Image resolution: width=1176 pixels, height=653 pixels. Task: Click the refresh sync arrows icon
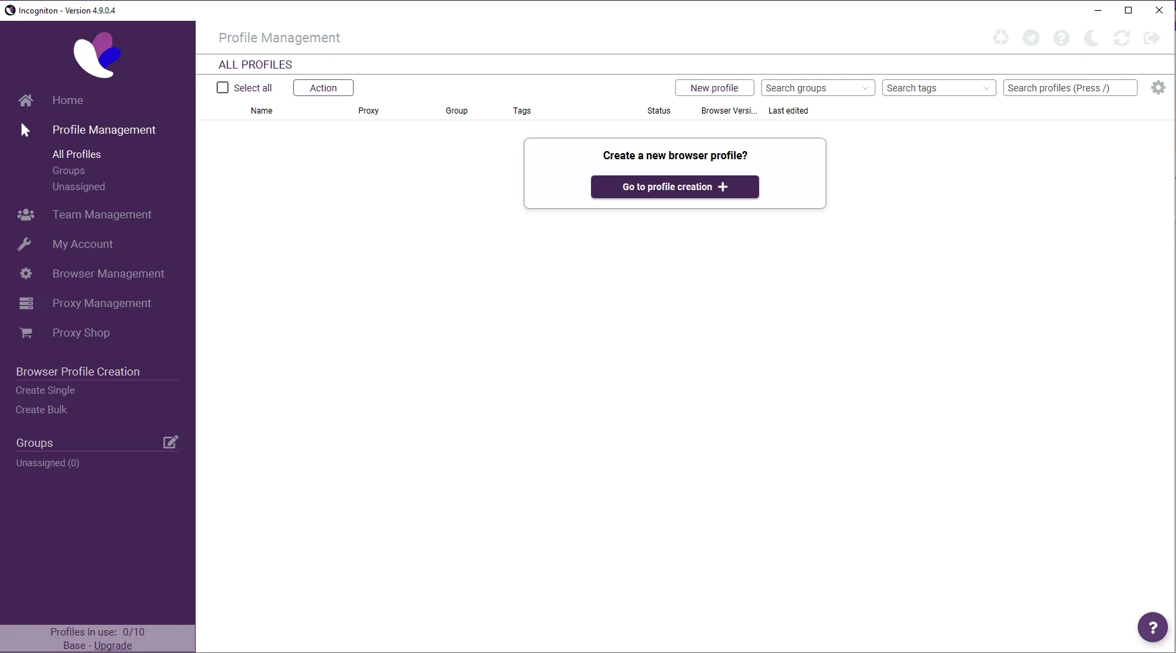[1122, 38]
